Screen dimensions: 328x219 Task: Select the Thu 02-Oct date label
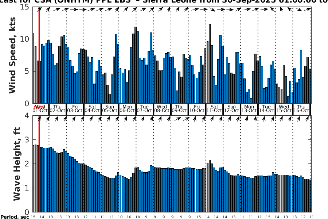57,108
